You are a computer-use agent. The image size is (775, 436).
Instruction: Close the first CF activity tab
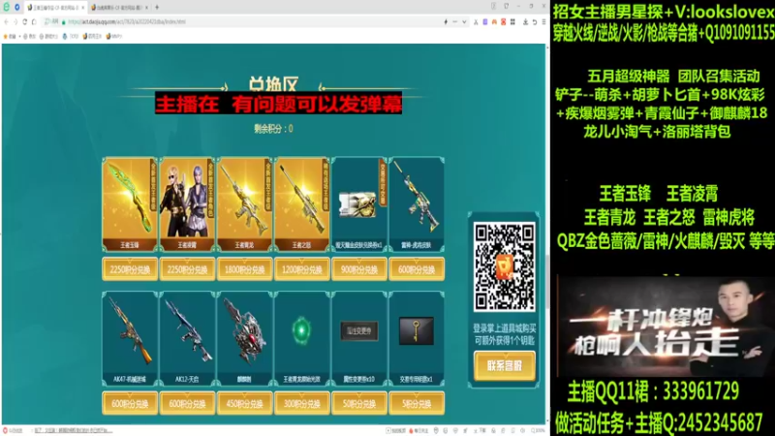[82, 8]
